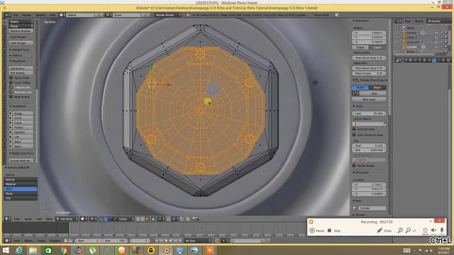Open the No Sync dropdown in the timeline
The height and width of the screenshot is (255, 454).
pos(198,241)
